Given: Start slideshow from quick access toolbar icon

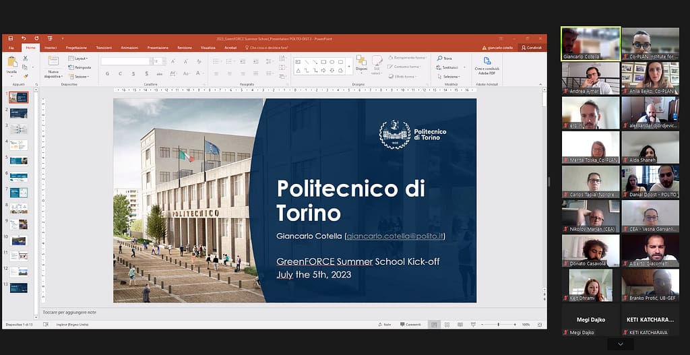Looking at the screenshot, I should click(50, 38).
